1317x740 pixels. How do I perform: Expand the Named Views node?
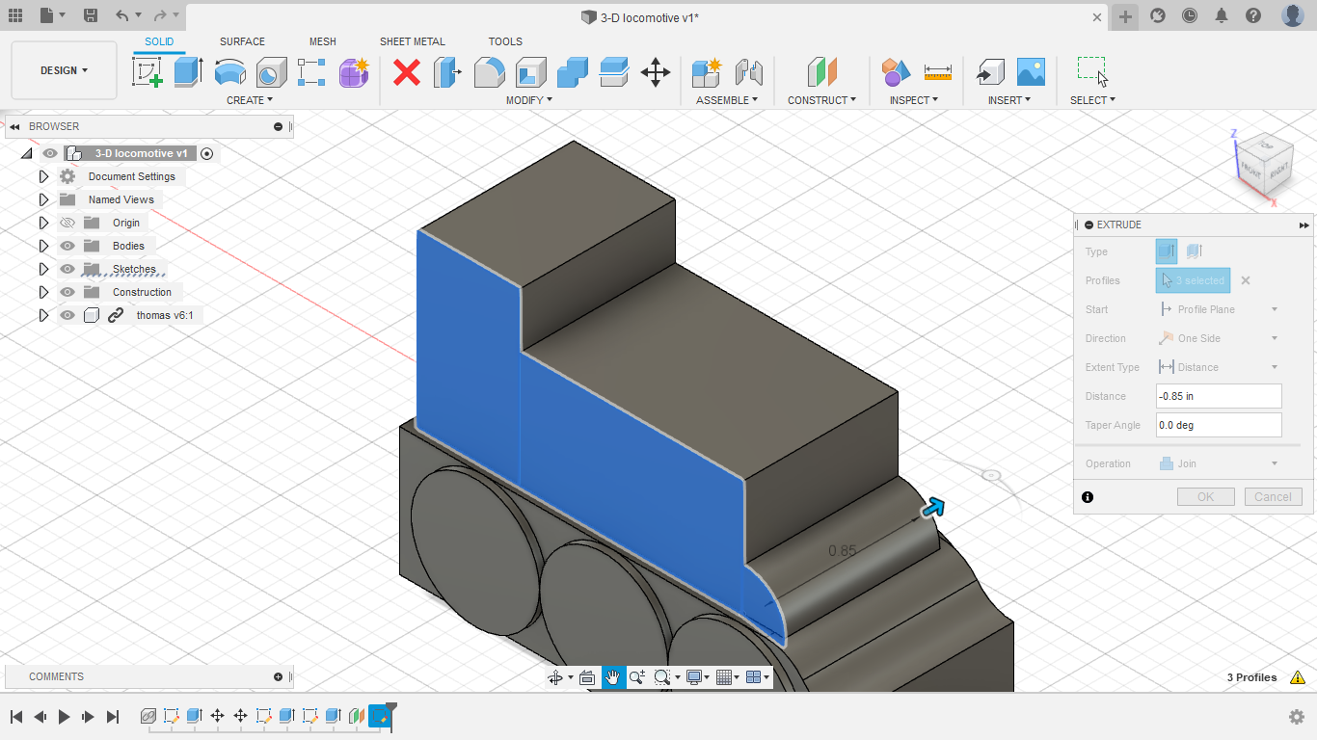pyautogui.click(x=43, y=199)
